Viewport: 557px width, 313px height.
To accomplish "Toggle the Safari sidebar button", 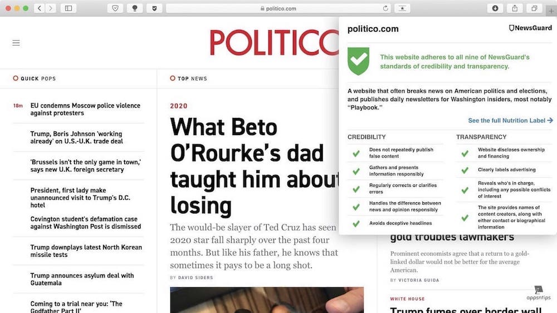I will pyautogui.click(x=68, y=8).
